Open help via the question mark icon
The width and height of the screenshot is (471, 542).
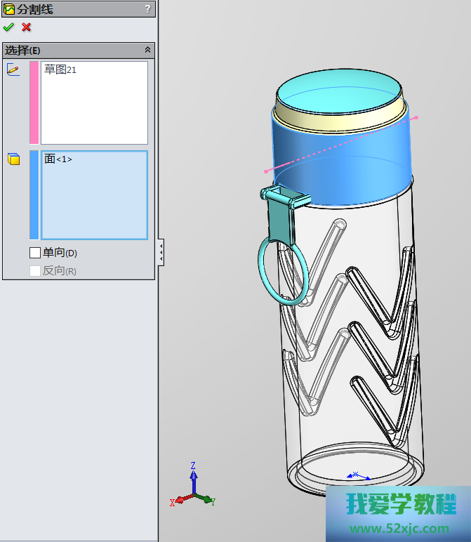(x=147, y=9)
